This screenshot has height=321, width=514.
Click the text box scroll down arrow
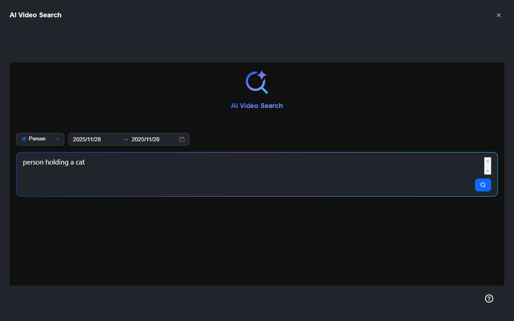coord(488,171)
